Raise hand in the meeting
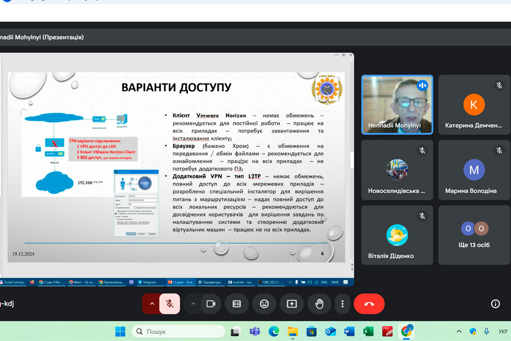The image size is (511, 341). point(319,304)
